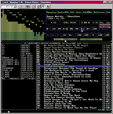Open console Properties toolbar icon

point(39,6)
